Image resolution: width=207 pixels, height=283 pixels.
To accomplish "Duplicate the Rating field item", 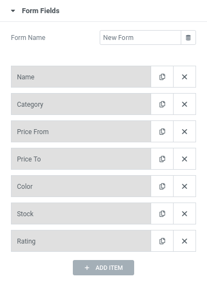I will pyautogui.click(x=162, y=241).
